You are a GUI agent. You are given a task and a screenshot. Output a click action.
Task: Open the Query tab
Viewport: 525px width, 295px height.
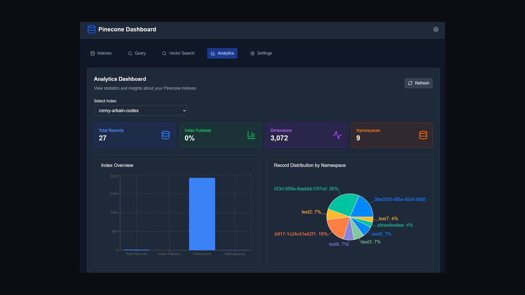pyautogui.click(x=137, y=53)
